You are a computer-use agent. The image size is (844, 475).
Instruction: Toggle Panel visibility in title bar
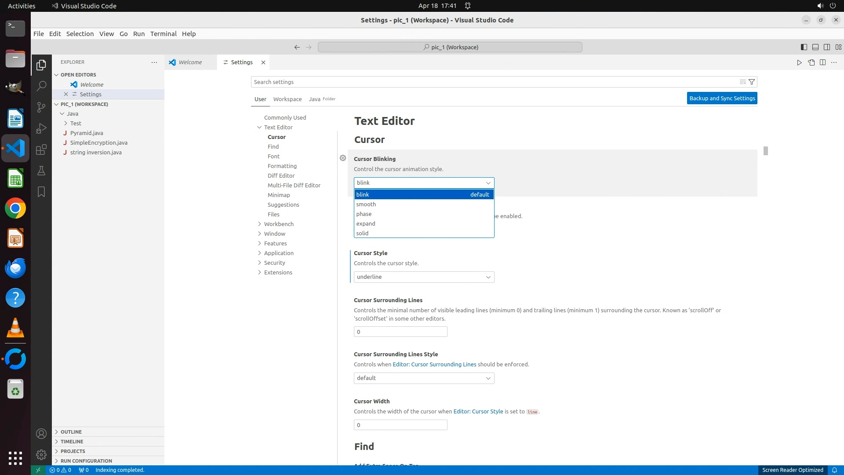[815, 47]
